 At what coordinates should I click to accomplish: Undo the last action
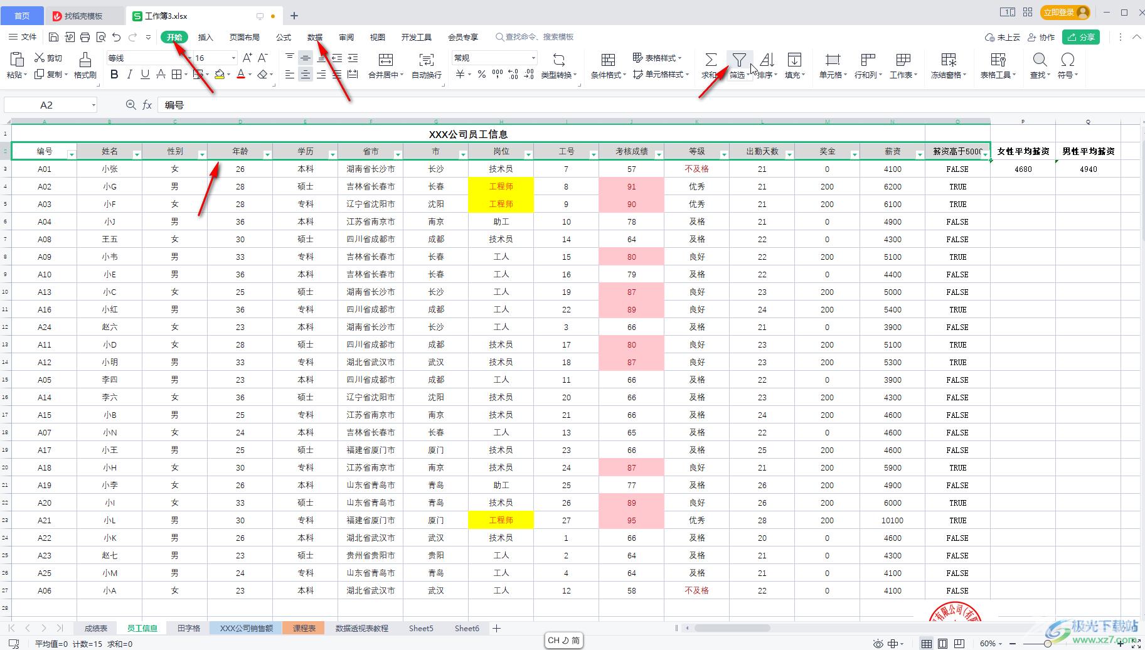click(117, 37)
